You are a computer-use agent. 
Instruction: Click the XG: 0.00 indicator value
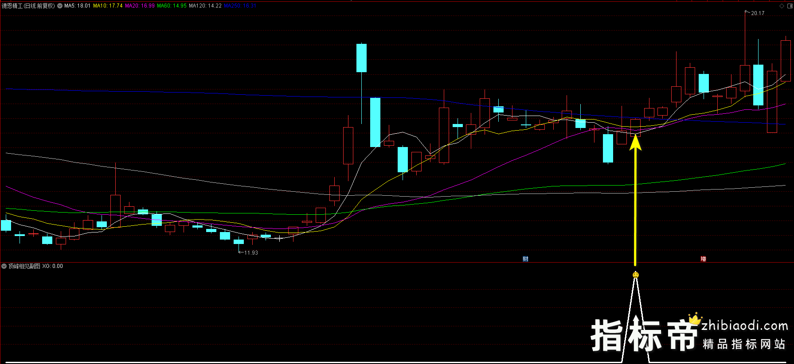tap(53, 266)
